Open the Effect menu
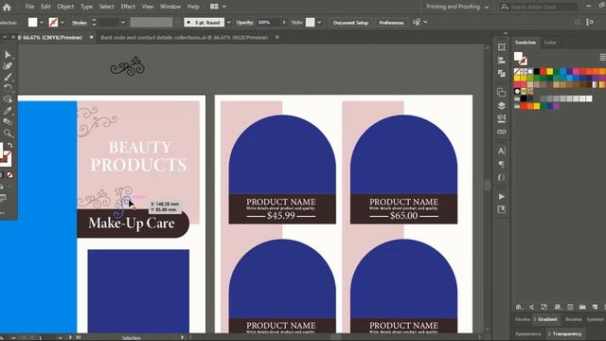This screenshot has height=341, width=606. (x=128, y=7)
